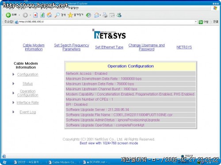Open the Event Log sidebar link
The width and height of the screenshot is (221, 165).
click(28, 112)
